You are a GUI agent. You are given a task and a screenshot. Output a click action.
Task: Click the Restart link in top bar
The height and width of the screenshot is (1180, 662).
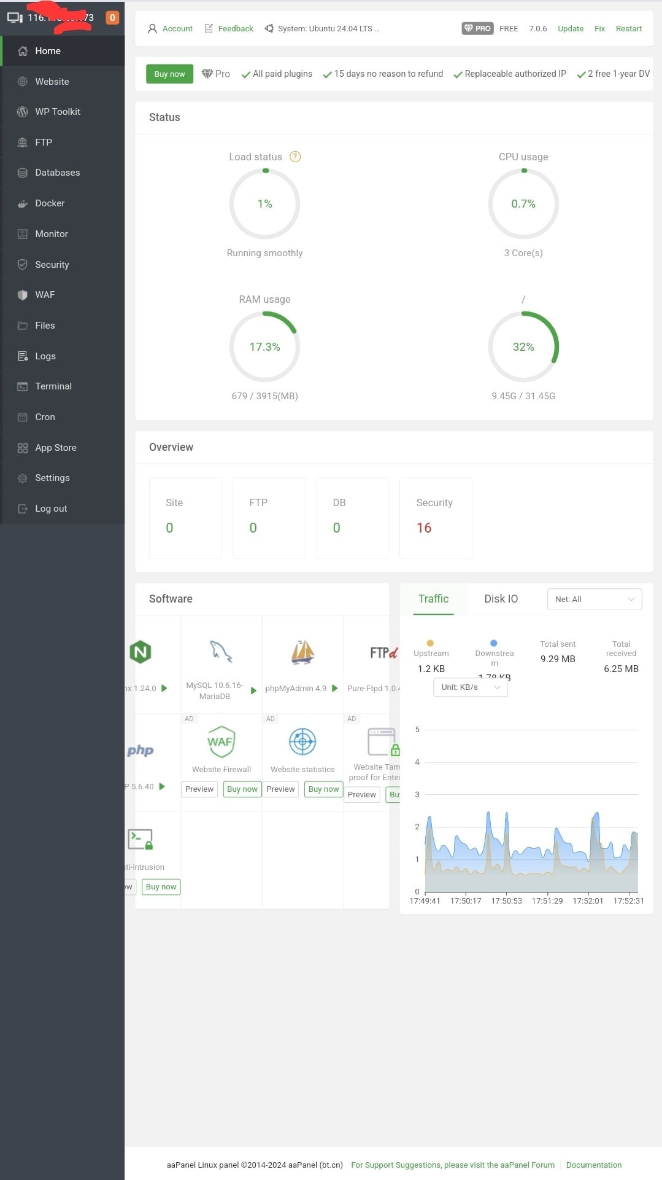click(628, 29)
